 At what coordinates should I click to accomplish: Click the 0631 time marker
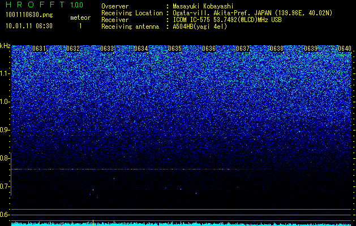[39, 49]
